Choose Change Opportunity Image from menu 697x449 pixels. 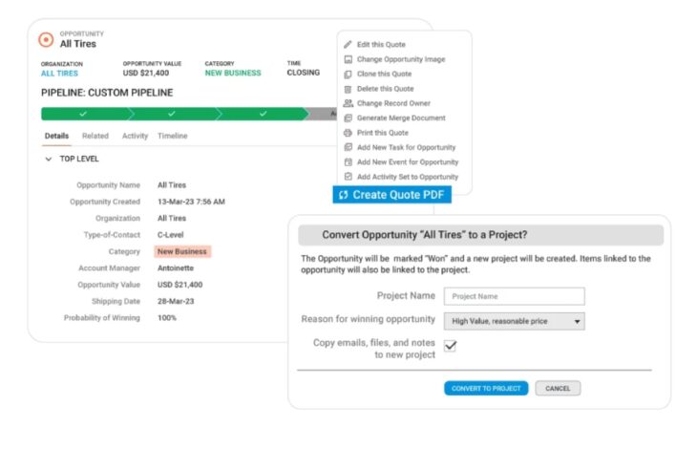click(x=401, y=59)
